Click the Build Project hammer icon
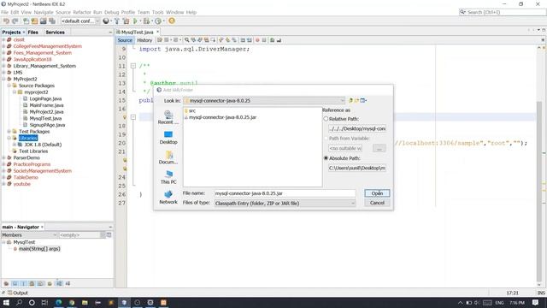Screen dimensions: 547x308 point(117,21)
